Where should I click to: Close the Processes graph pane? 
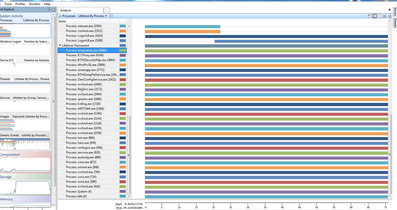pyautogui.click(x=390, y=16)
